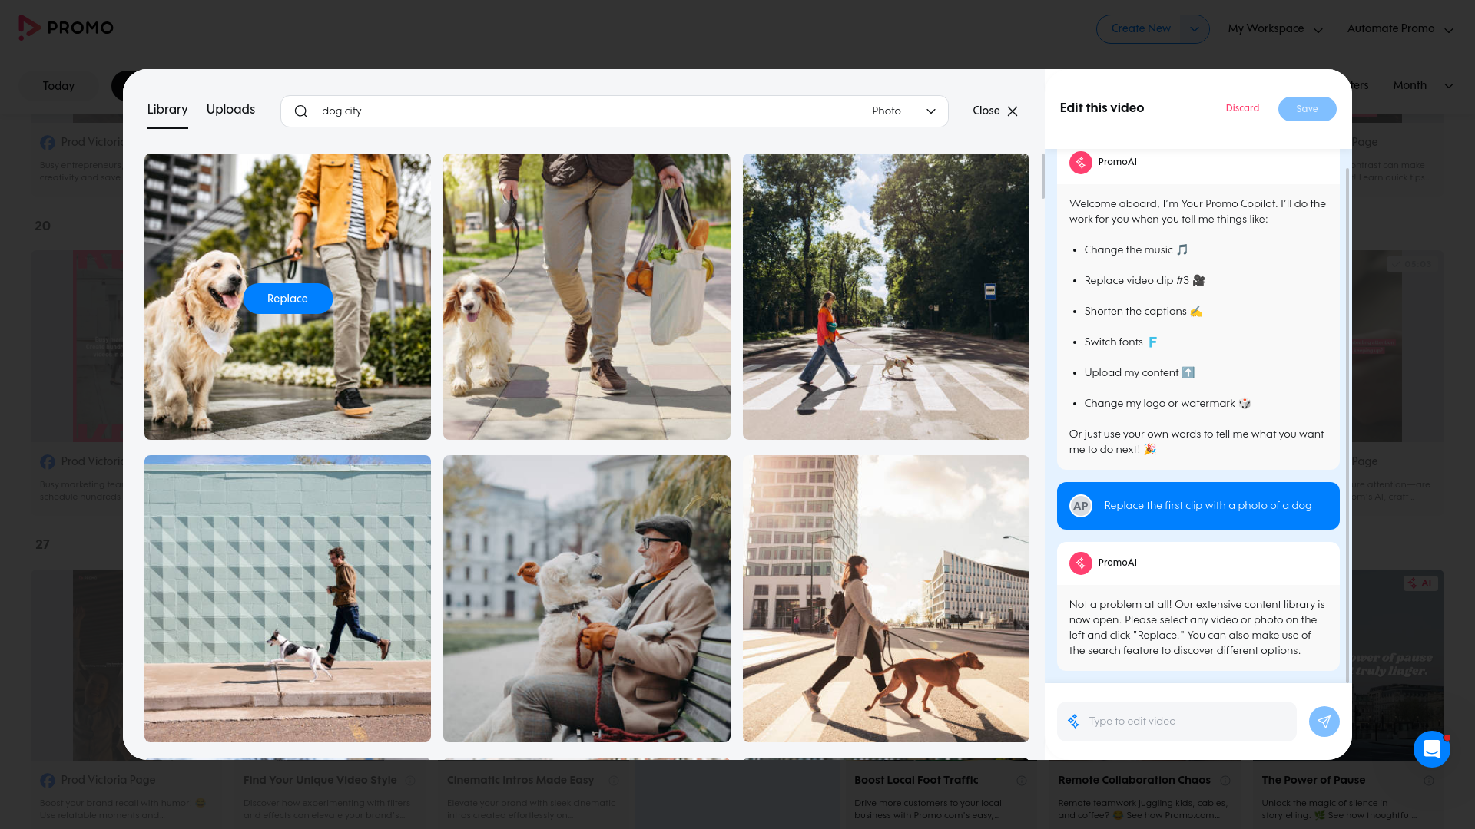Click the first PromoAI avatar icon
Image resolution: width=1475 pixels, height=829 pixels.
click(x=1080, y=162)
